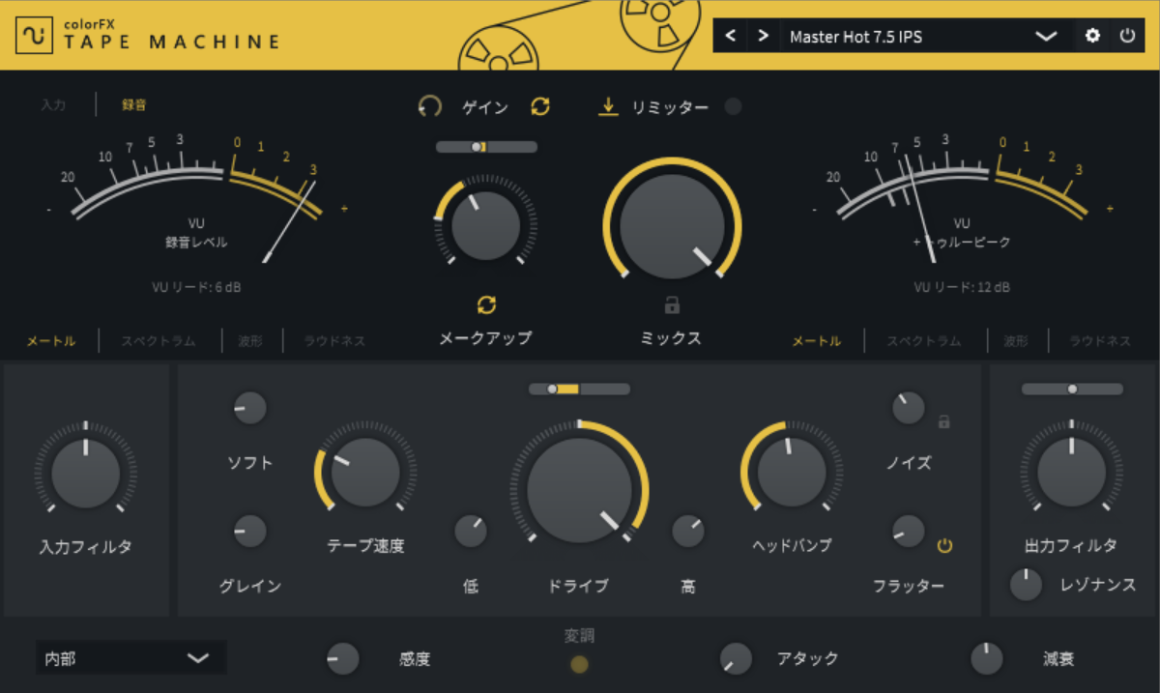The width and height of the screenshot is (1160, 693).
Task: Click the アタック knob
Action: point(736,659)
